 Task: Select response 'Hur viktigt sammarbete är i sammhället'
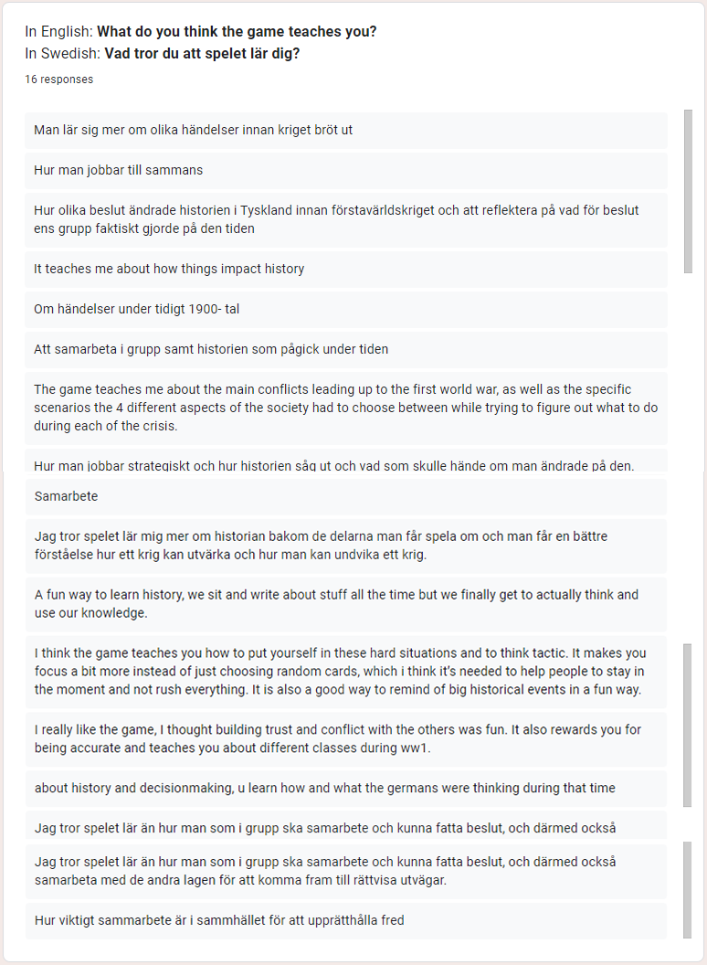[346, 921]
